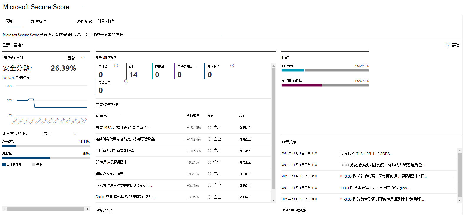Screen dimensions: 463x215
Task: Click the 位址 count of 14
Action: [x=133, y=75]
